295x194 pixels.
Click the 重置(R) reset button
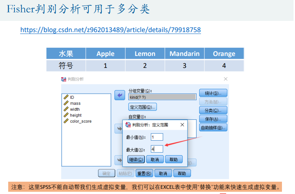pyautogui.click(x=144, y=173)
